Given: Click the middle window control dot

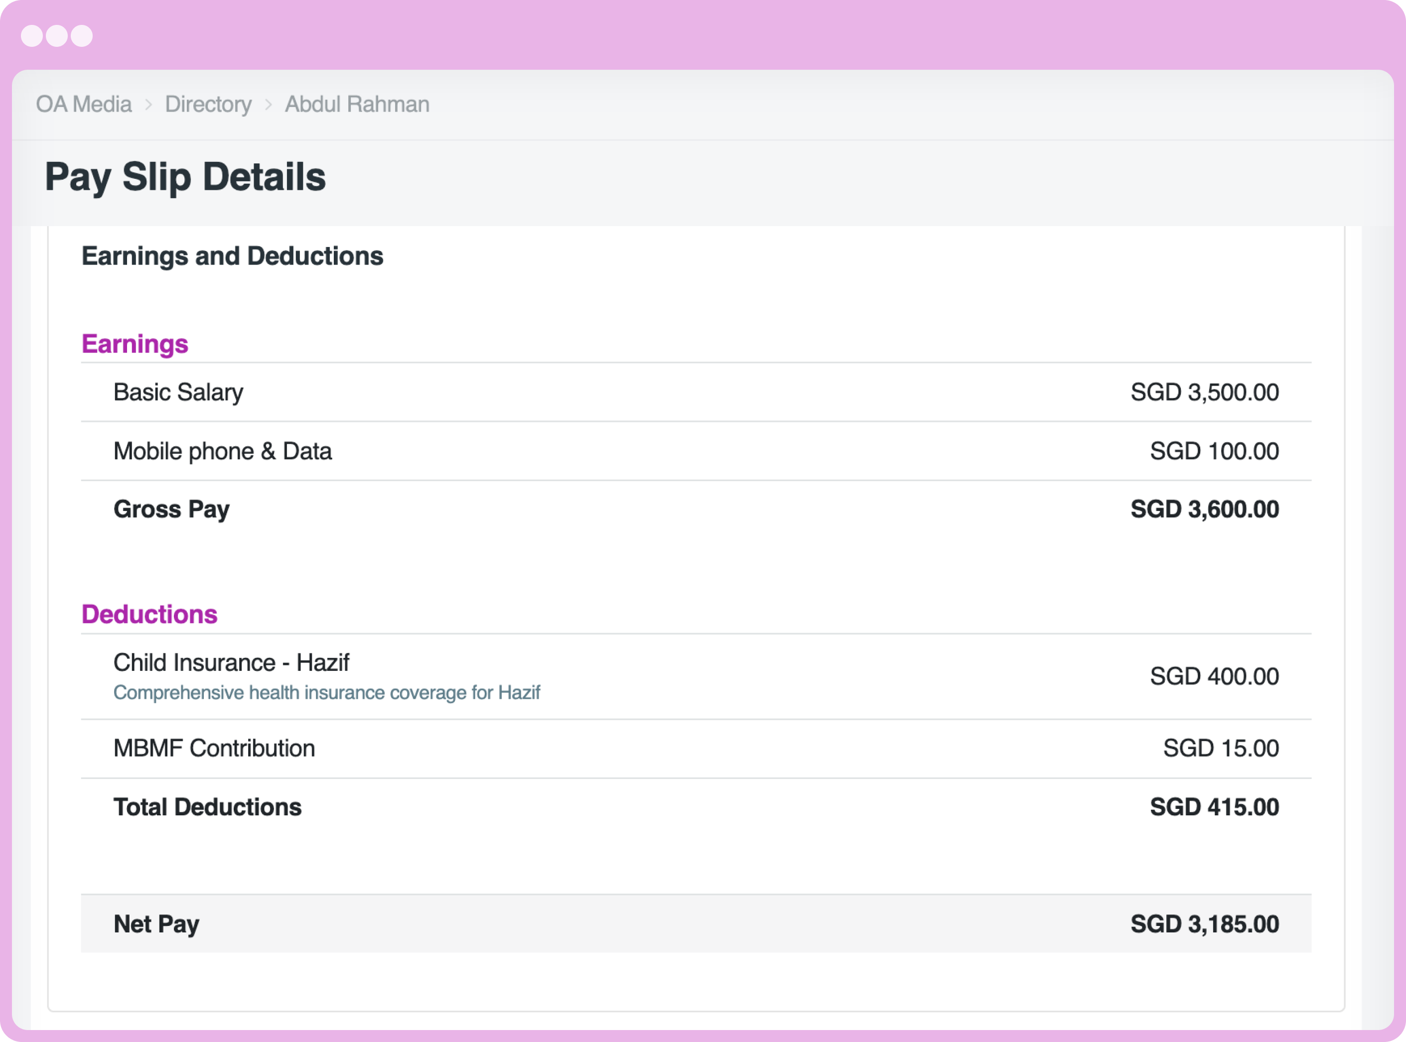Looking at the screenshot, I should click(x=57, y=36).
